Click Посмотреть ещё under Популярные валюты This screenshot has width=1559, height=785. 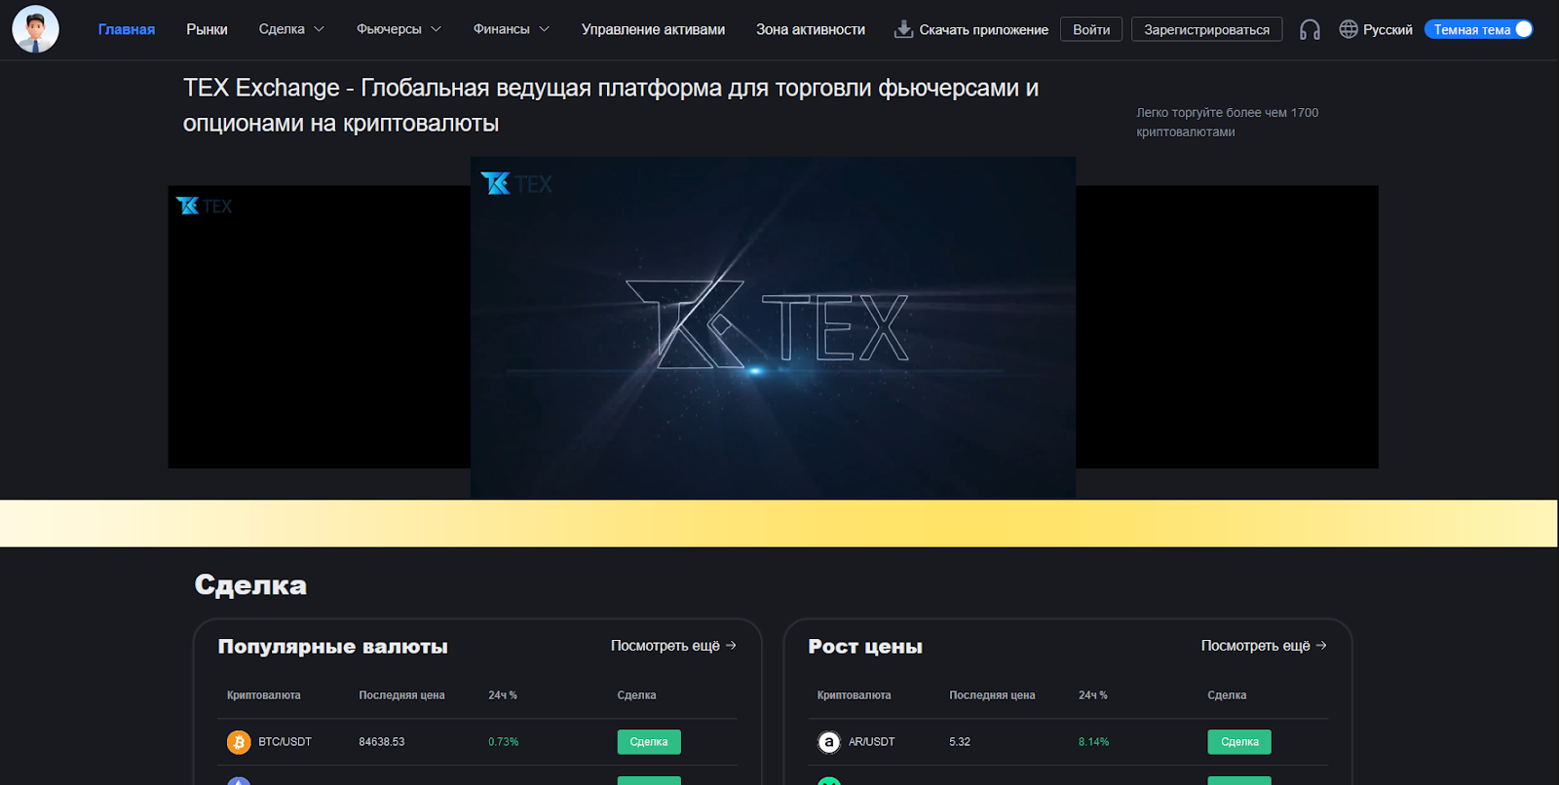[x=673, y=646]
